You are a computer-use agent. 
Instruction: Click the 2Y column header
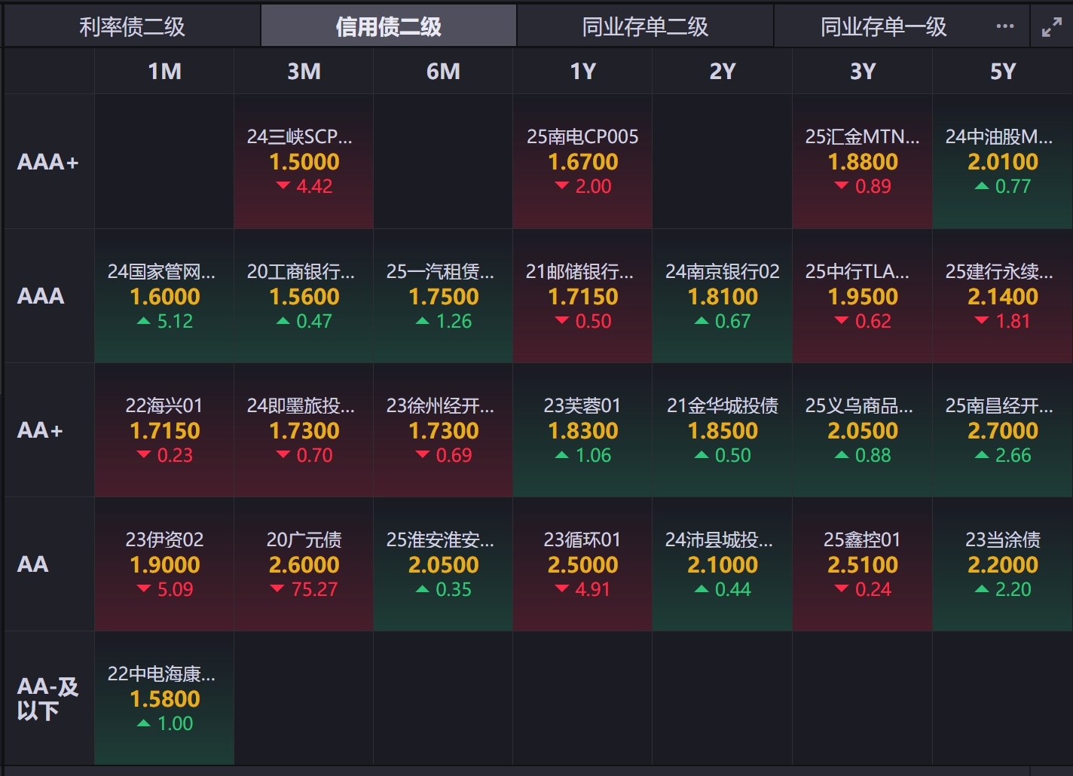722,72
